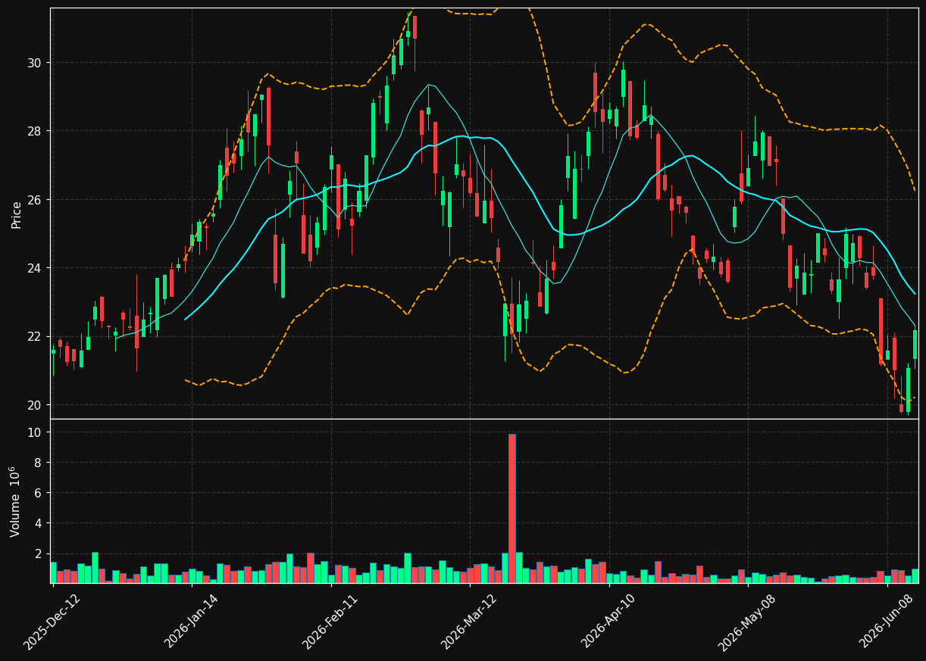
Task: Click the price tick label 24
Action: coord(36,268)
